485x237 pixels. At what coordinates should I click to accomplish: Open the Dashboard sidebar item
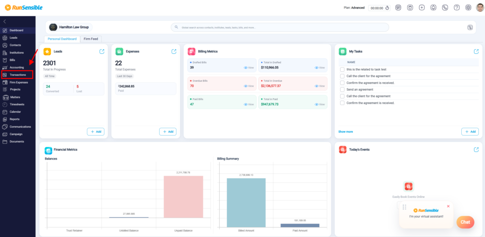tap(18, 30)
